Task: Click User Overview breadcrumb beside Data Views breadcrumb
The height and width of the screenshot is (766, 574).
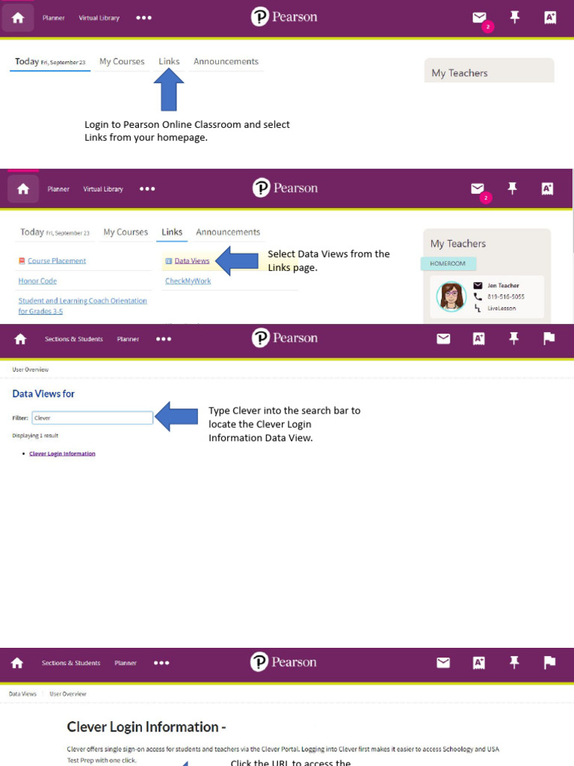Action: (68, 693)
